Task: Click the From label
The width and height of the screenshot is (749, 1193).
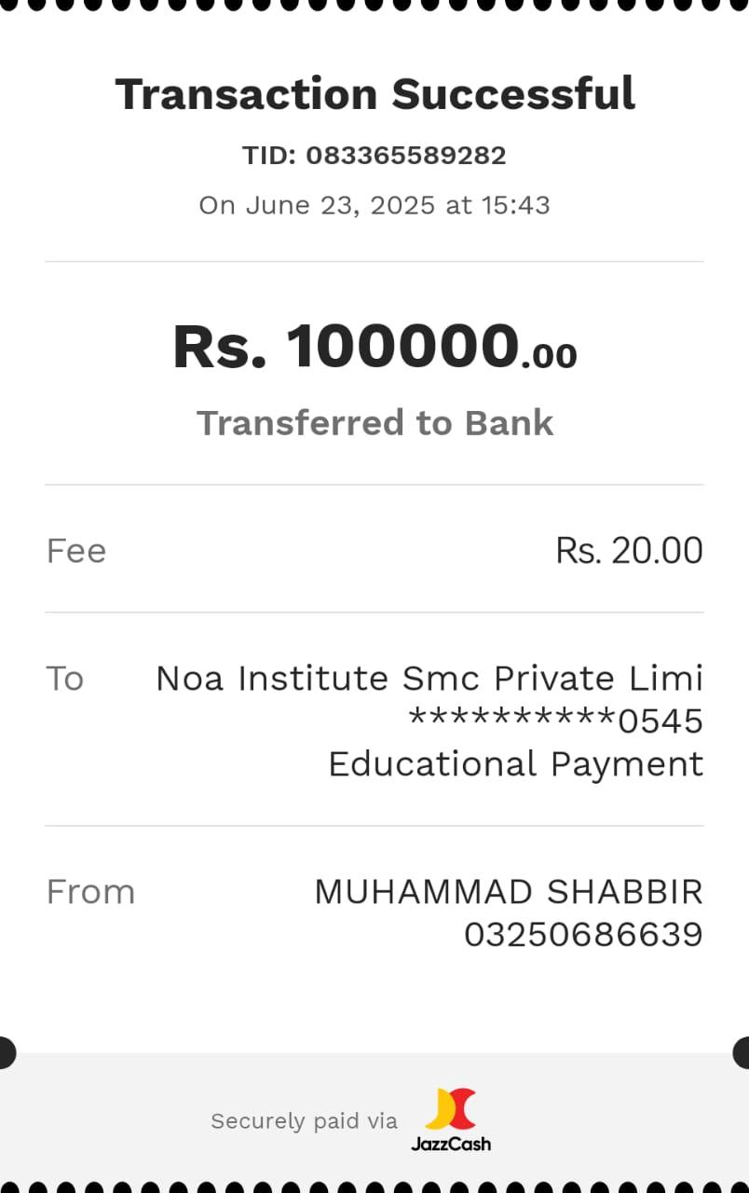Action: pos(90,892)
